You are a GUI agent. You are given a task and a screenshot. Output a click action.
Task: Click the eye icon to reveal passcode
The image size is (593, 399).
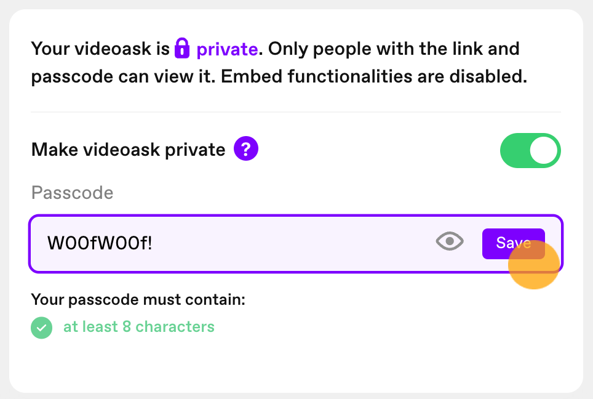pyautogui.click(x=450, y=241)
